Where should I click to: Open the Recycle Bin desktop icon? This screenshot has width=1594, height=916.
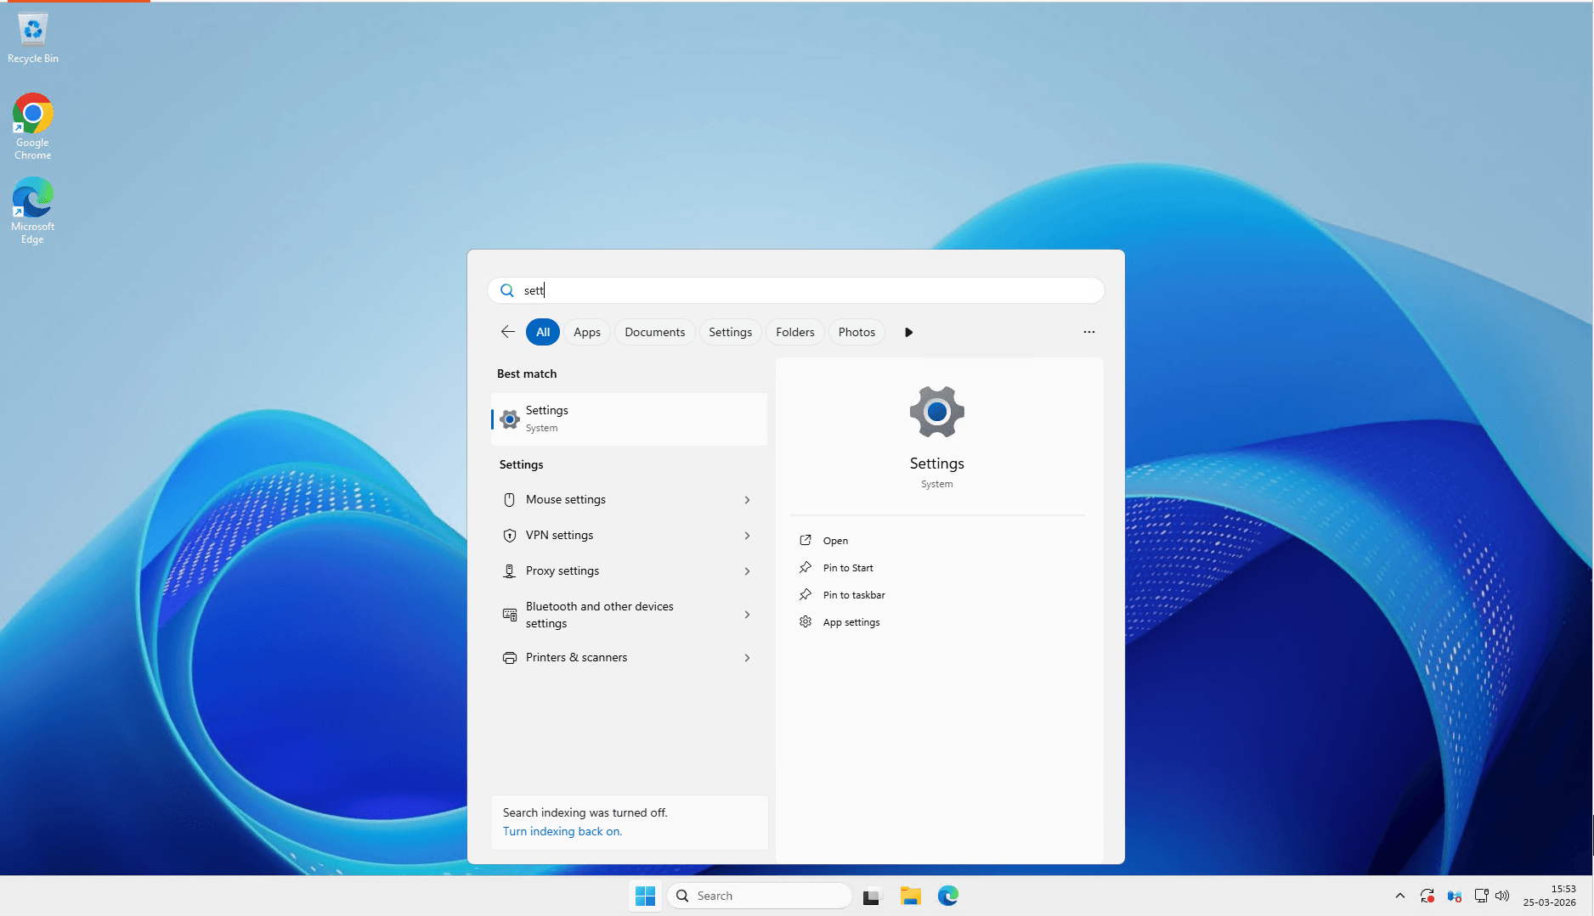coord(32,38)
